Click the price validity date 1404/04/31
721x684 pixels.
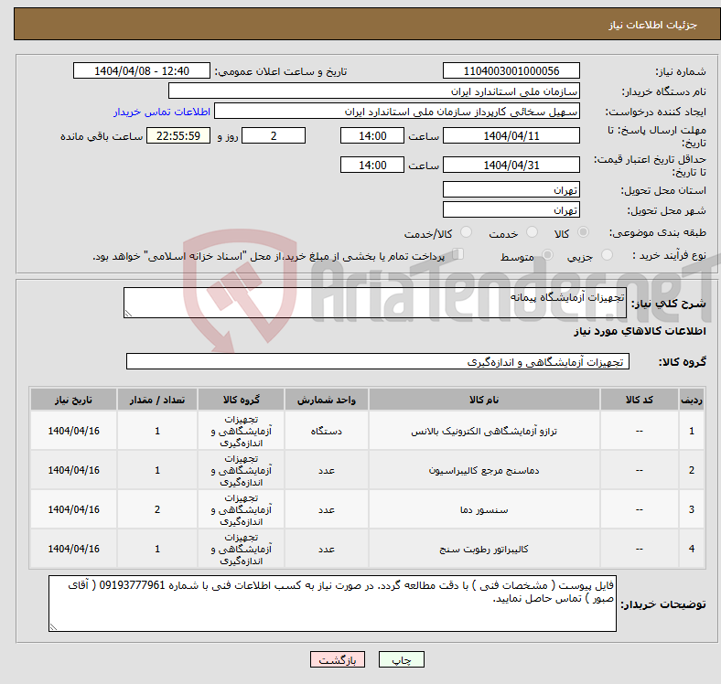tap(511, 165)
